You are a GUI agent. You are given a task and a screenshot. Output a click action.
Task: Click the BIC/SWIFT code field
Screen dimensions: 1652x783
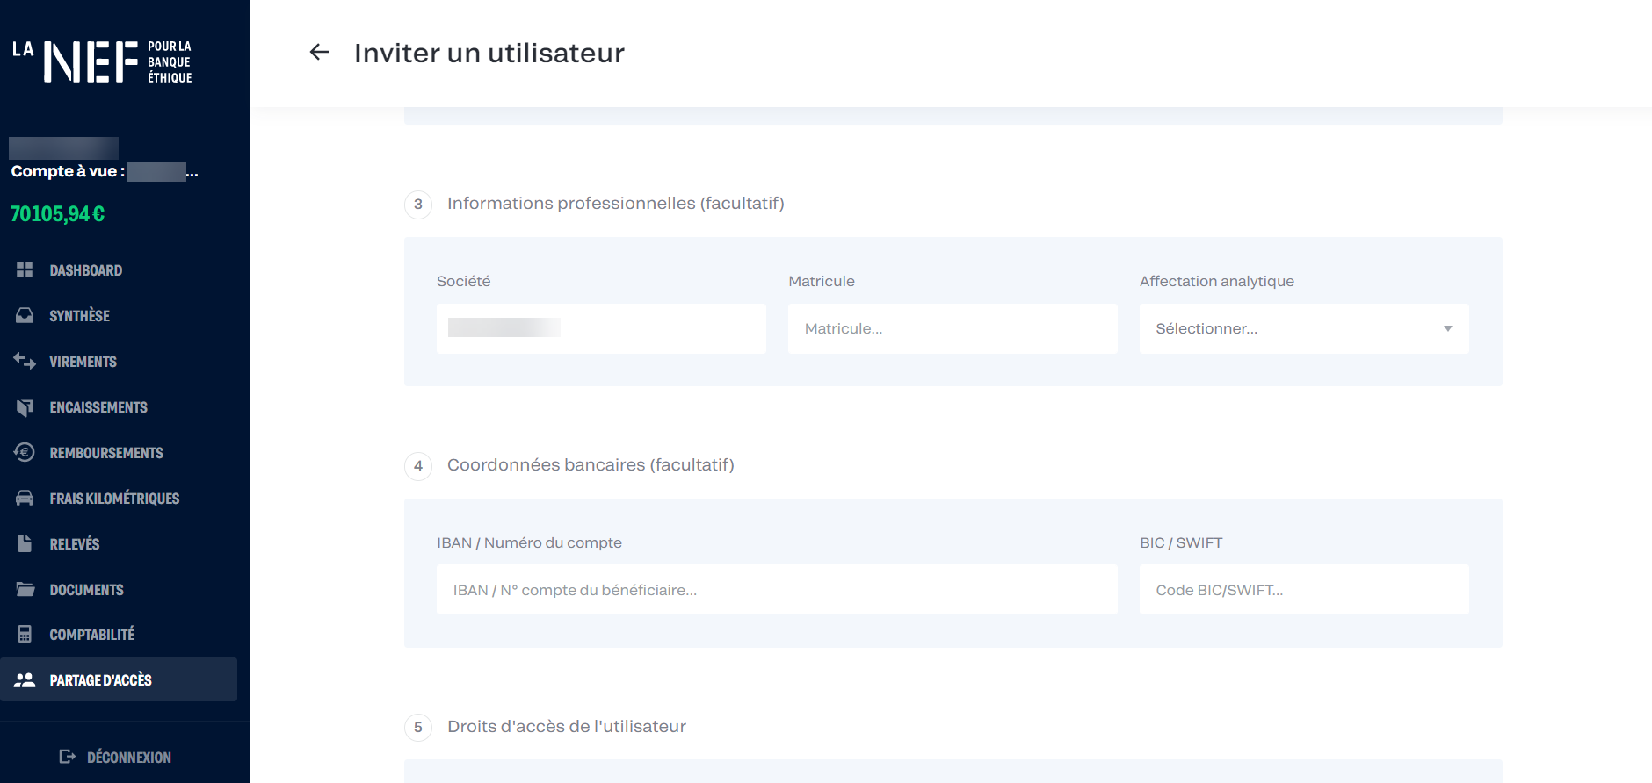pyautogui.click(x=1303, y=590)
